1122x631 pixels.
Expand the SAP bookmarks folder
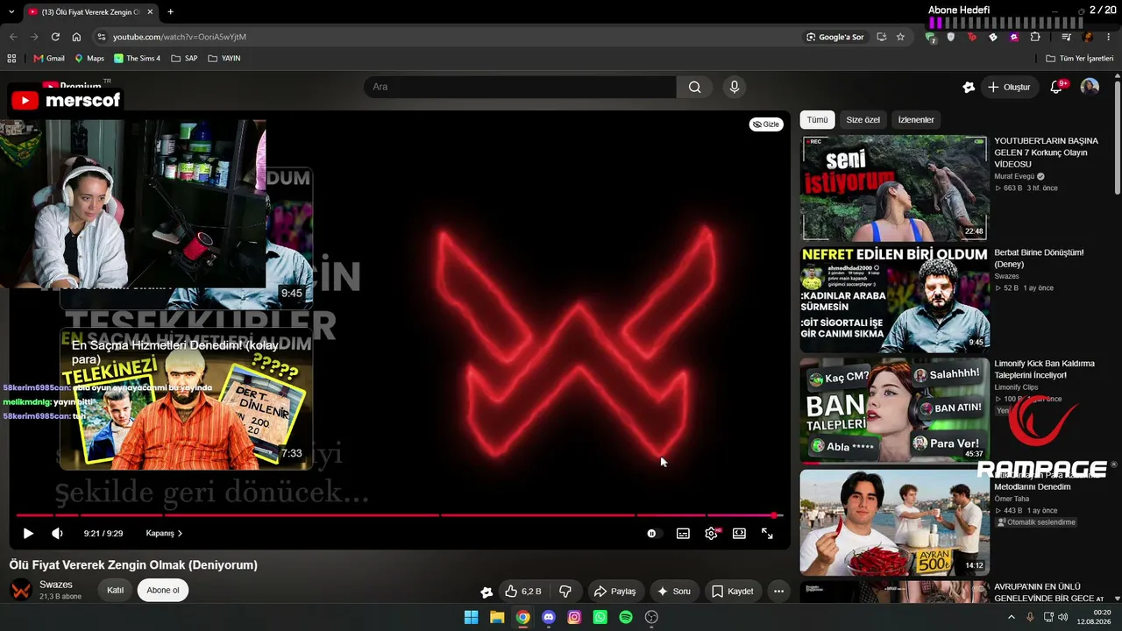[184, 59]
